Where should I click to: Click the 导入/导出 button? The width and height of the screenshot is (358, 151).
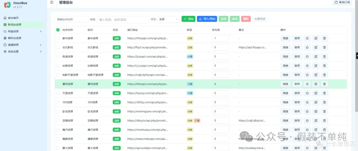(207, 19)
